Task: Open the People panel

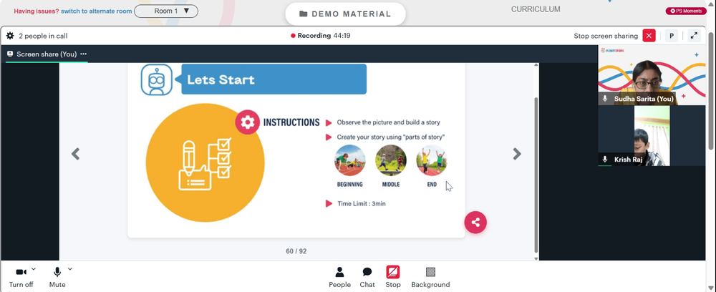Action: pyautogui.click(x=339, y=278)
